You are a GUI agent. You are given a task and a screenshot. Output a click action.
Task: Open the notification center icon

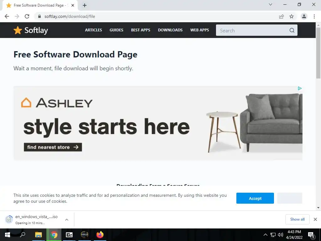pos(311,235)
